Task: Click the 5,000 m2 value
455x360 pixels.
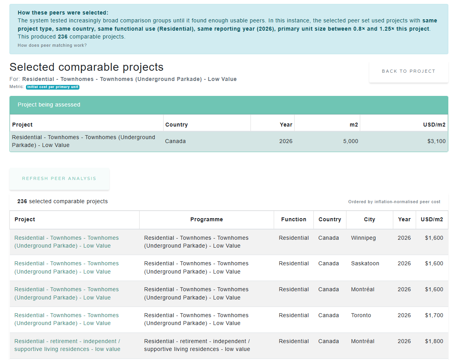Action: coord(350,141)
